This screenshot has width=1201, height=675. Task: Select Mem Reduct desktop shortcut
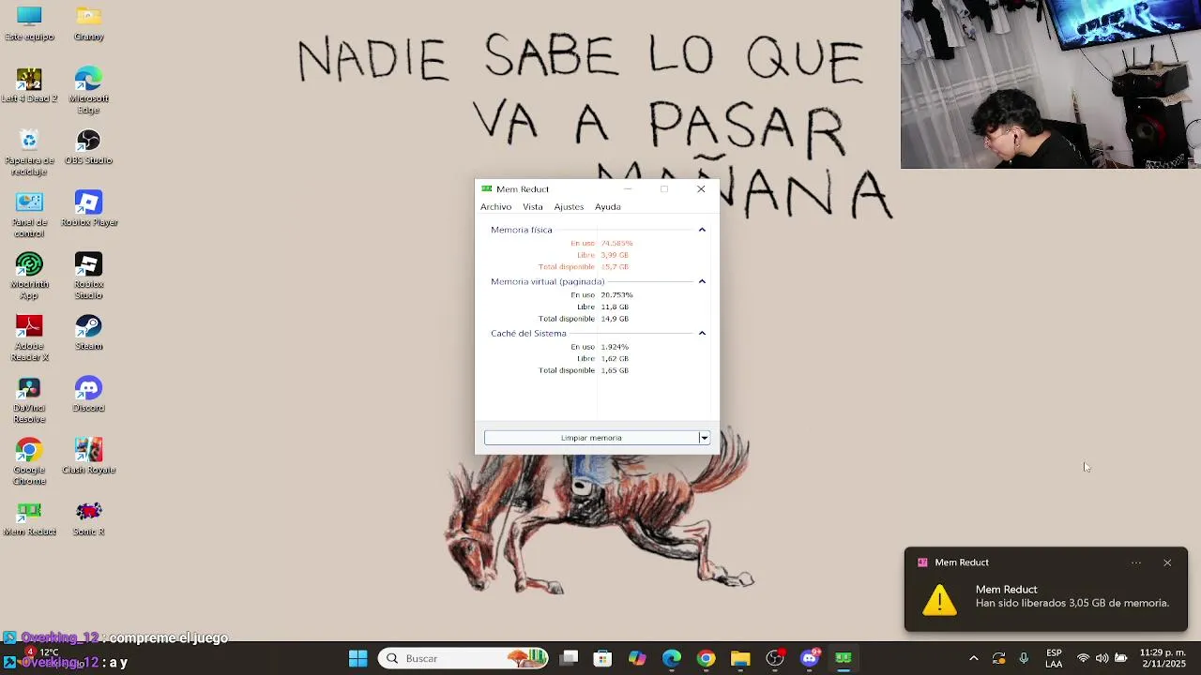pos(29,518)
